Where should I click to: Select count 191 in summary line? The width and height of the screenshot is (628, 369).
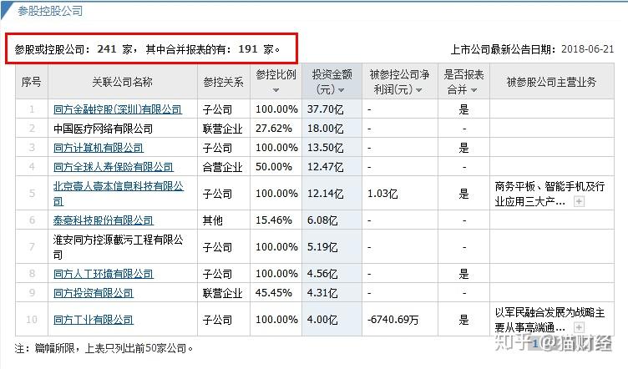(x=247, y=48)
